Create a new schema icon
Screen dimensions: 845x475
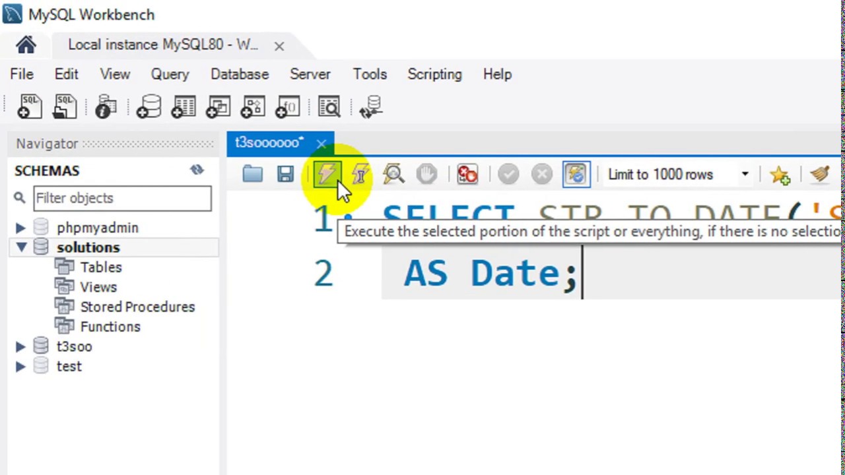149,107
